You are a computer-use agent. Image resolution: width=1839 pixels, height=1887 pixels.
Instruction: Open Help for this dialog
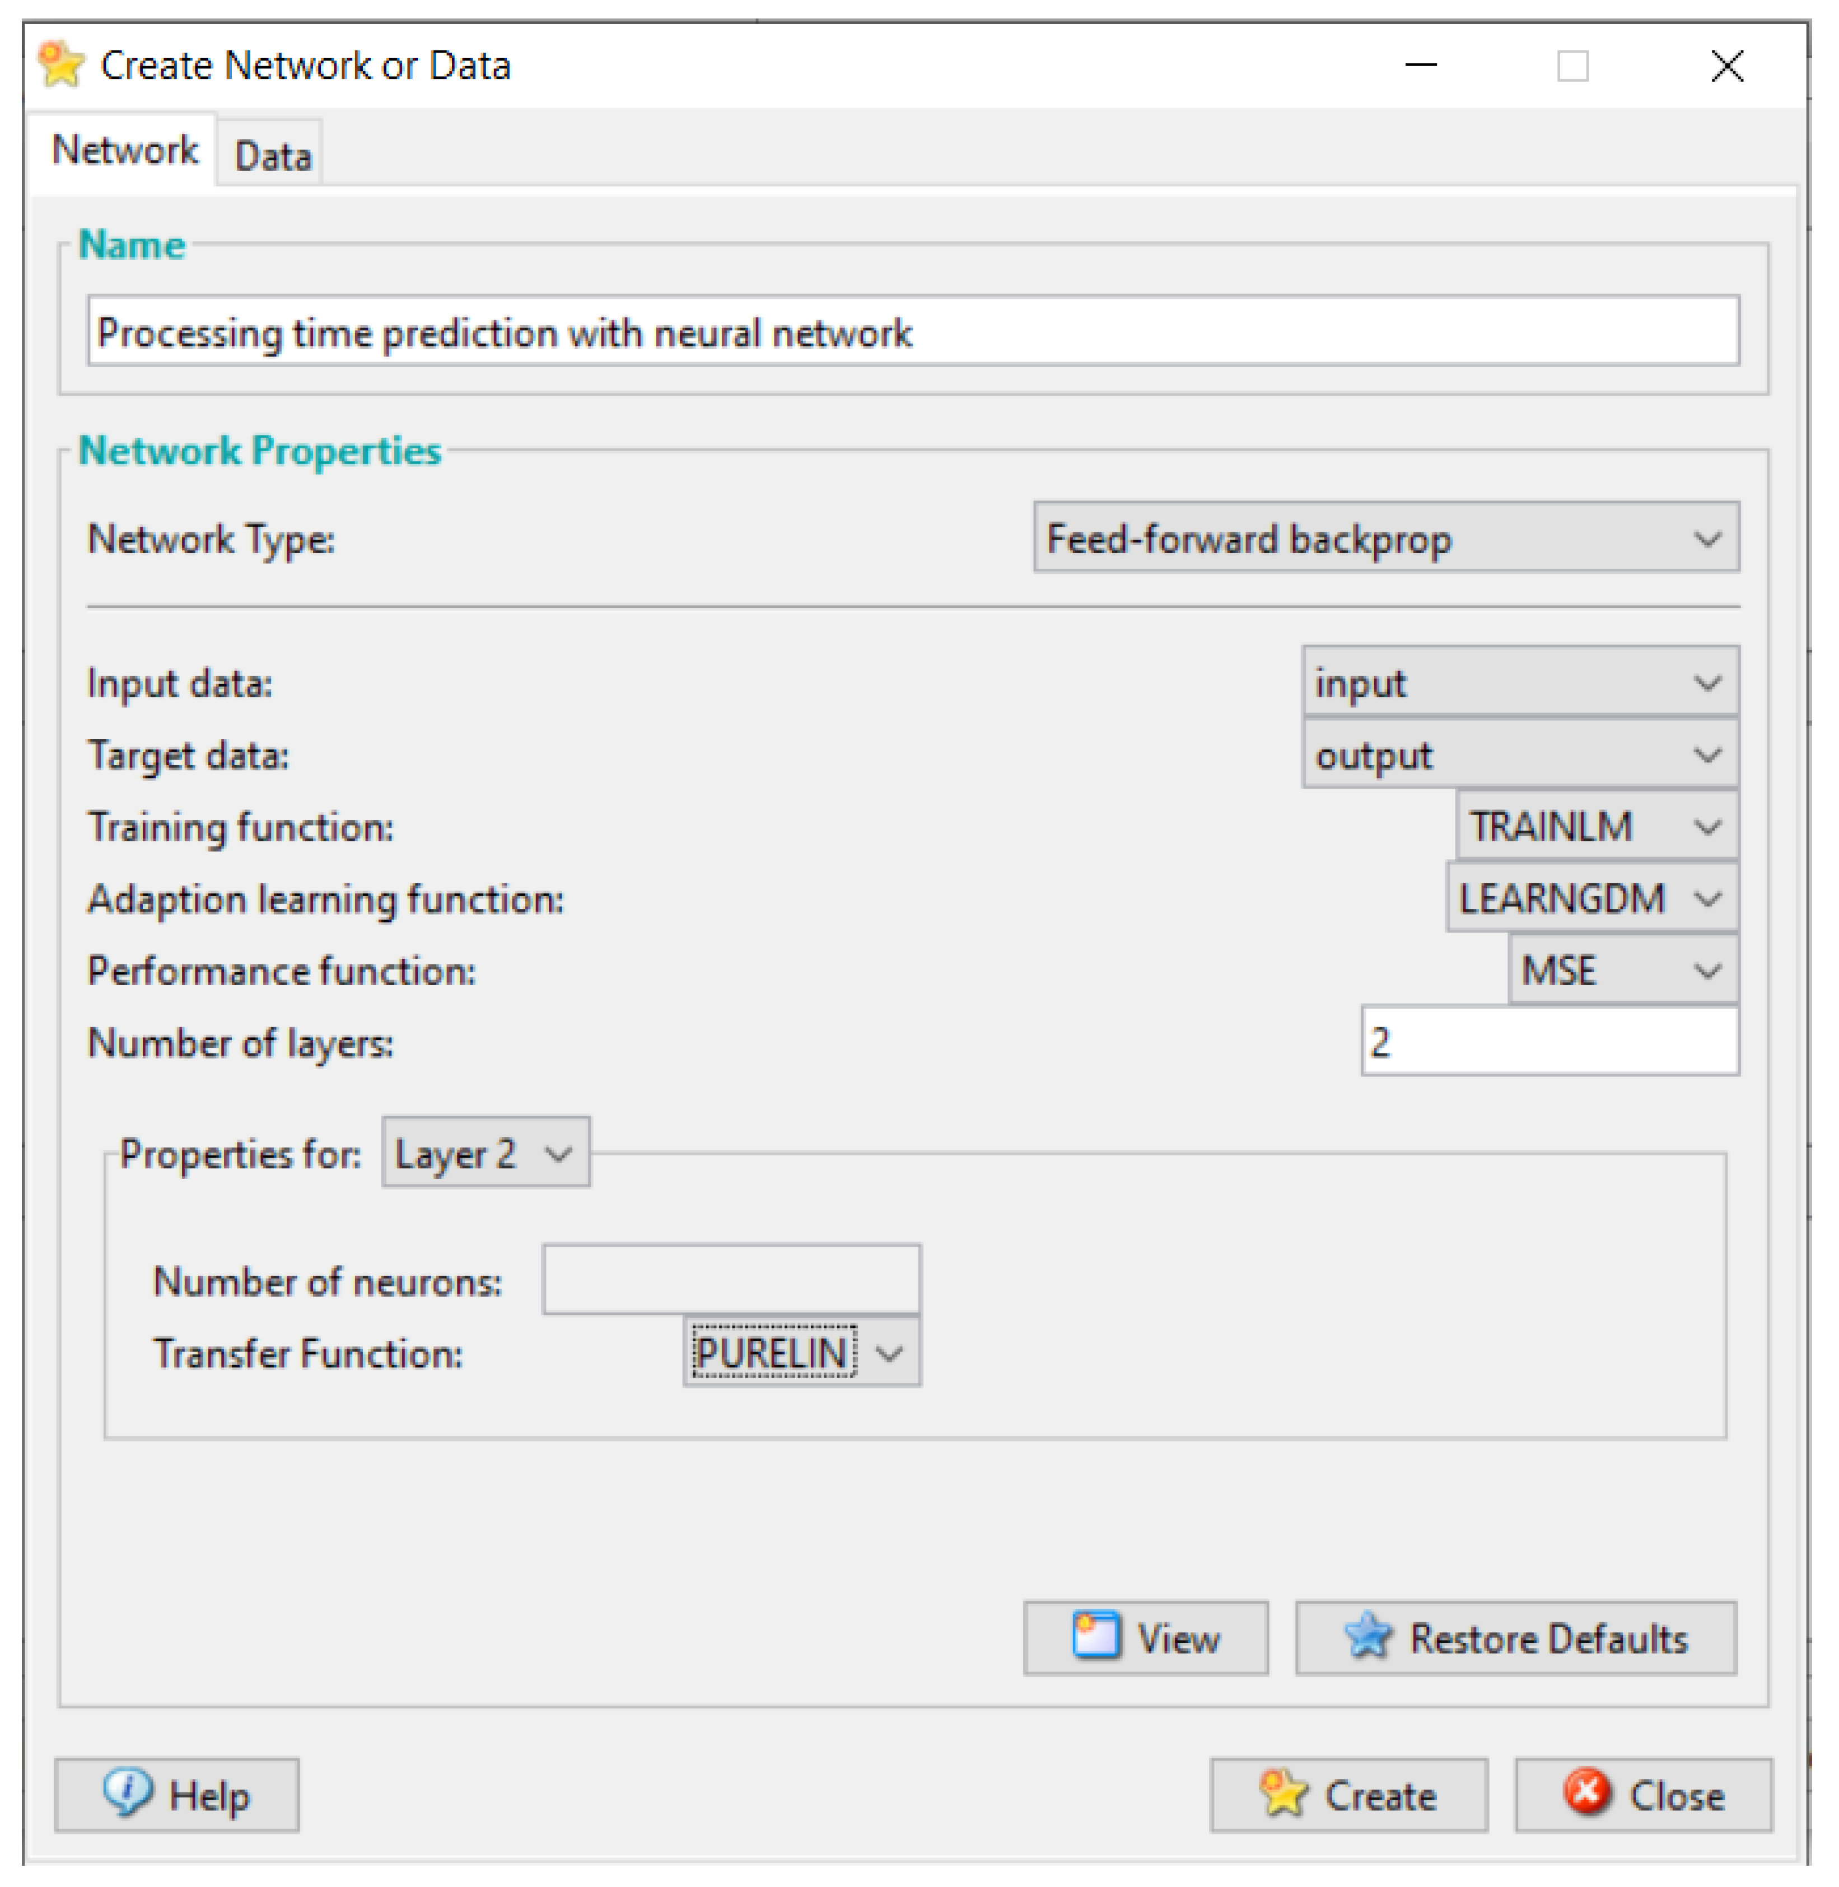coord(177,1795)
